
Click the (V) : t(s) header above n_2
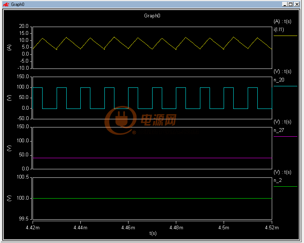click(x=283, y=172)
